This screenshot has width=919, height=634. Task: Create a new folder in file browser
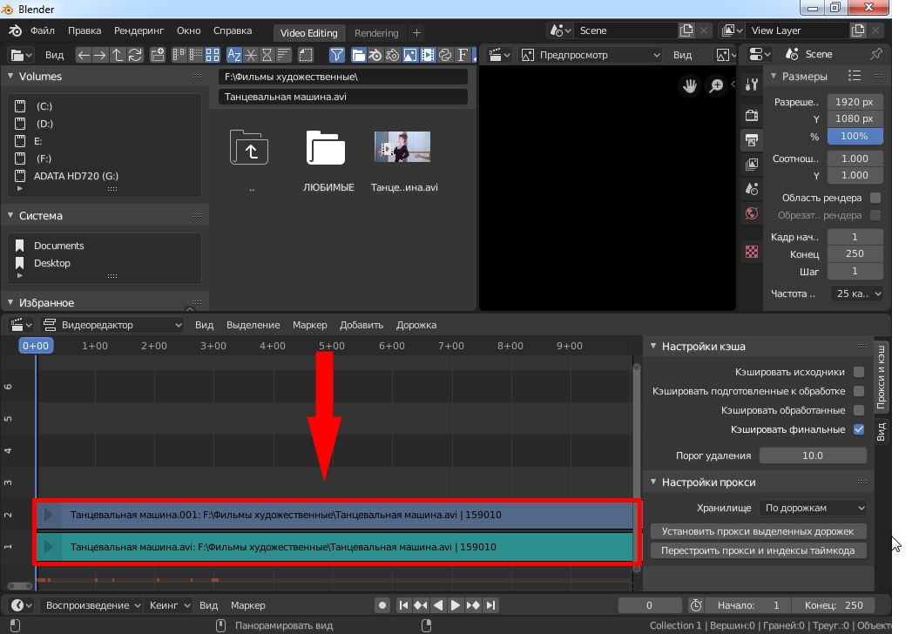pyautogui.click(x=158, y=55)
